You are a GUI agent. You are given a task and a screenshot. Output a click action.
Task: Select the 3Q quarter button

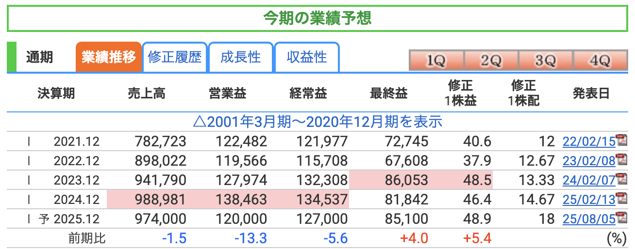[545, 61]
